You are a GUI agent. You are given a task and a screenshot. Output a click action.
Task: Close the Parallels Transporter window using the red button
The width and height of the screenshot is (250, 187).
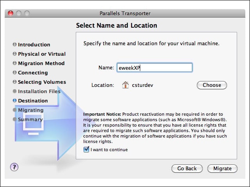click(x=11, y=13)
